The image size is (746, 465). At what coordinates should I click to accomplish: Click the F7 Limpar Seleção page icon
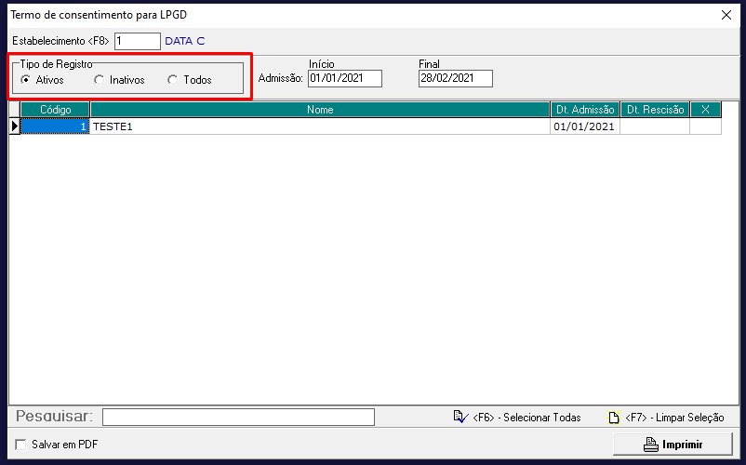[x=614, y=417]
